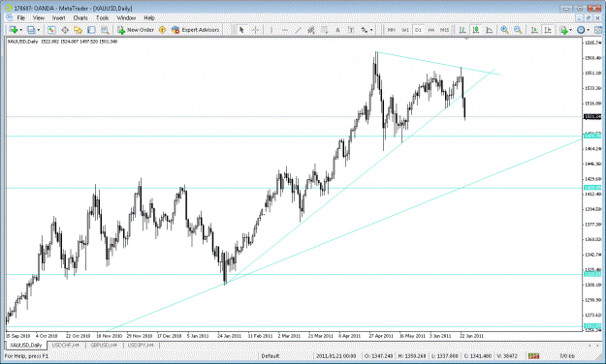Switch chart to Line Chart mode
Image resolution: width=606 pixels, height=364 pixels.
489,30
